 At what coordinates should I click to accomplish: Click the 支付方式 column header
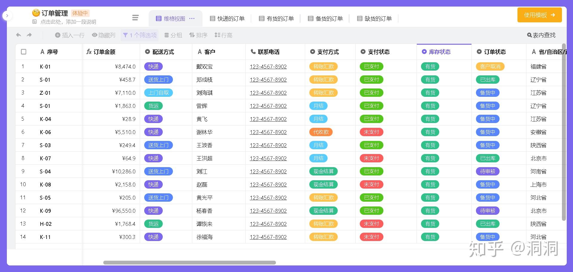330,52
